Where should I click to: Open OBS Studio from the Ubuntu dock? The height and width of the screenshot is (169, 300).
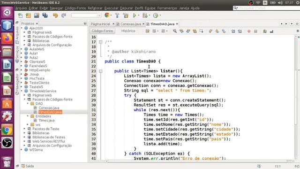(x=7, y=143)
